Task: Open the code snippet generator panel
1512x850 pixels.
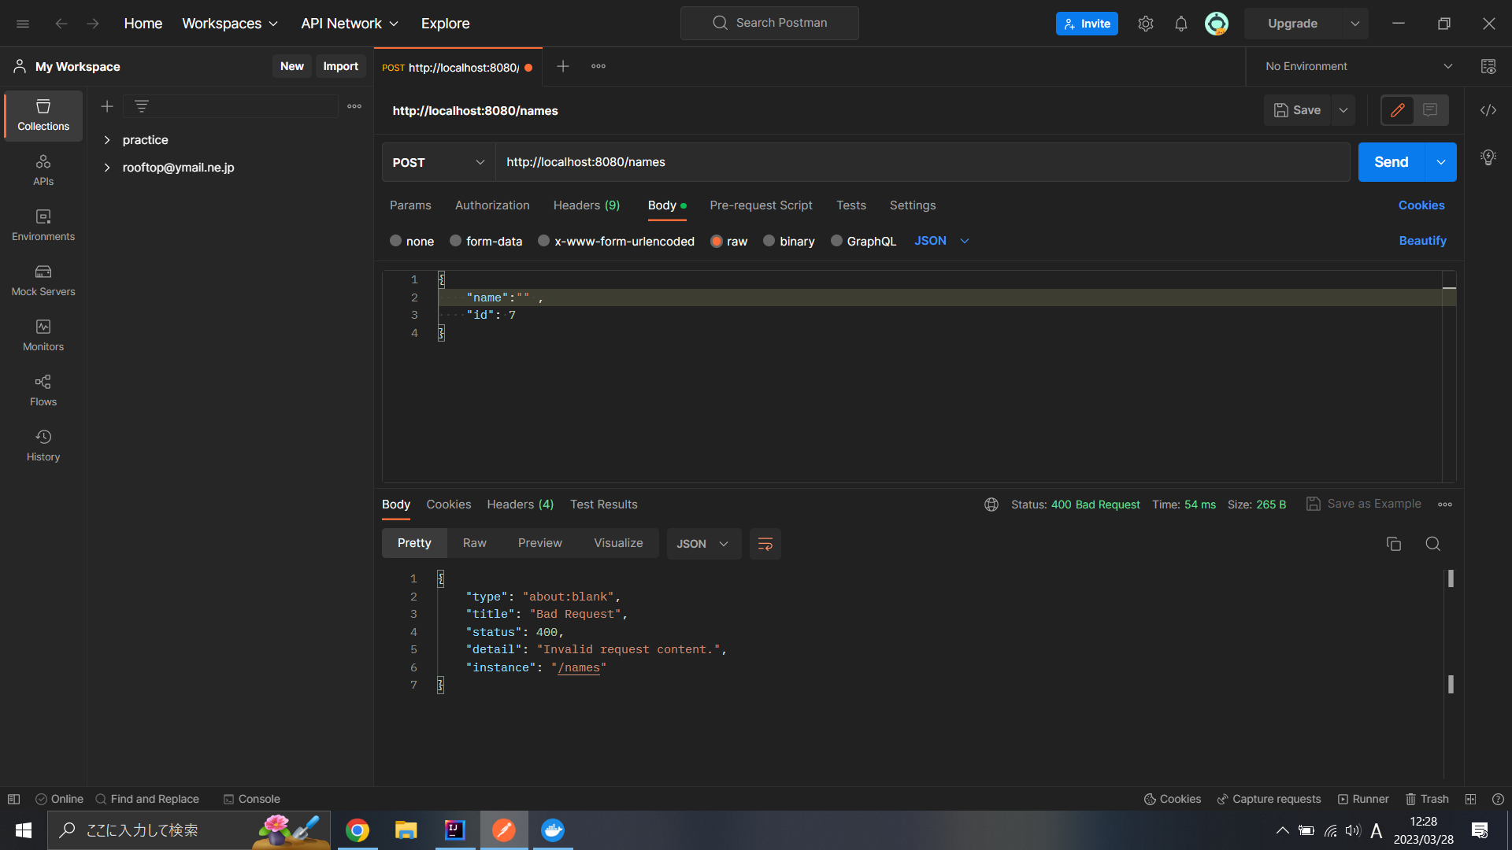Action: click(1488, 110)
